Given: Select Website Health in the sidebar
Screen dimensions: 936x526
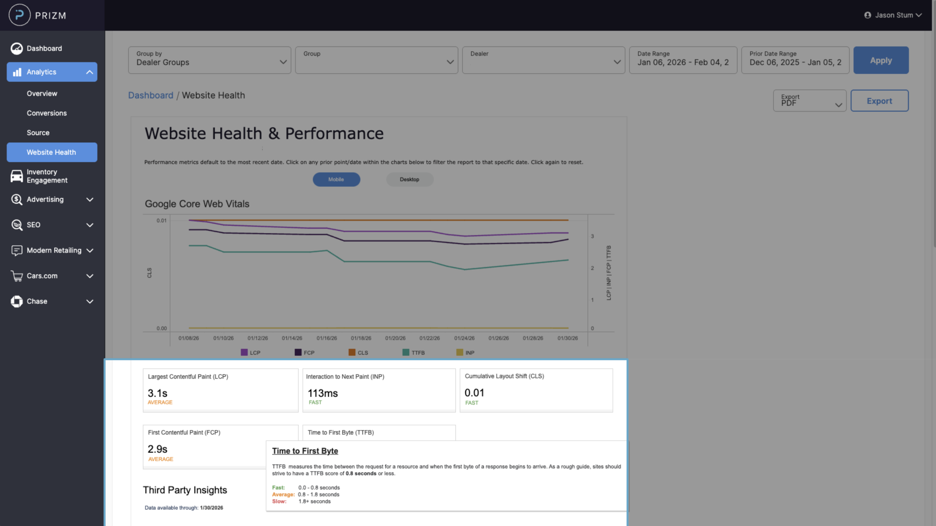Looking at the screenshot, I should tap(52, 152).
